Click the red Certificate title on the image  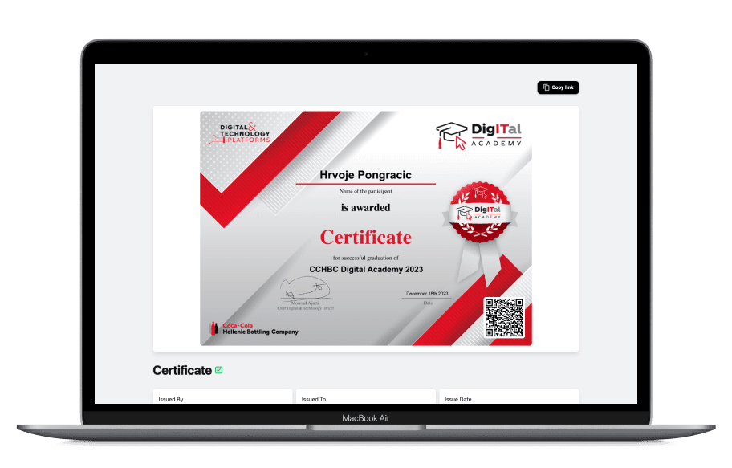[x=365, y=238]
